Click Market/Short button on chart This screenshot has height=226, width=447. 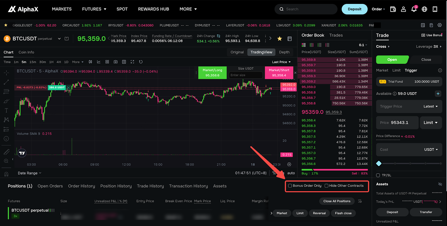279,73
